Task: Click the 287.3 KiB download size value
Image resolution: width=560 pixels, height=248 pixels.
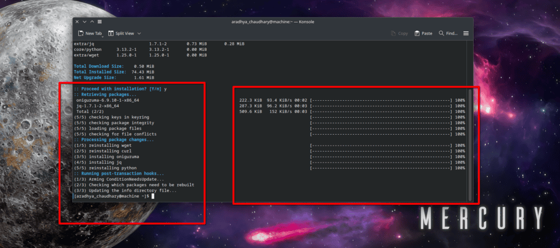Action: tap(250, 106)
